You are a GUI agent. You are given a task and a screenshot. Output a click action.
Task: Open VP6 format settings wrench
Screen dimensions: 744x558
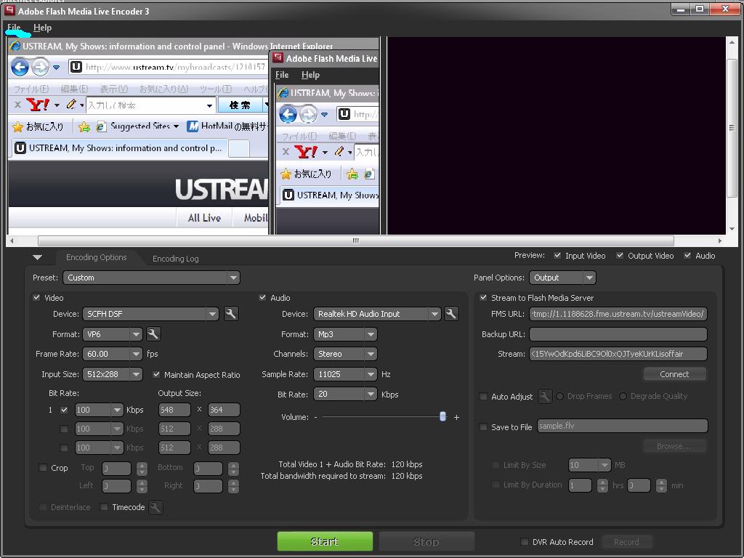pyautogui.click(x=153, y=334)
